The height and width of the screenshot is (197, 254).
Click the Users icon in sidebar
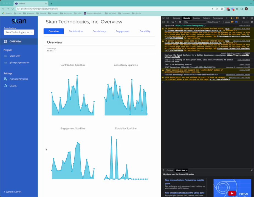5,86
